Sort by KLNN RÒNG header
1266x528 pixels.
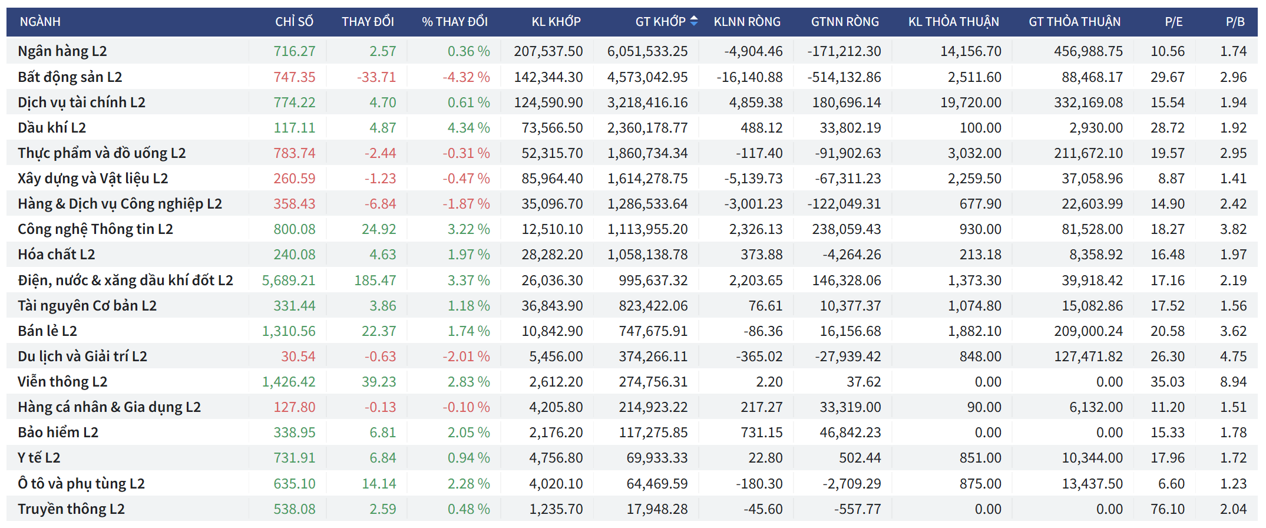pos(746,22)
